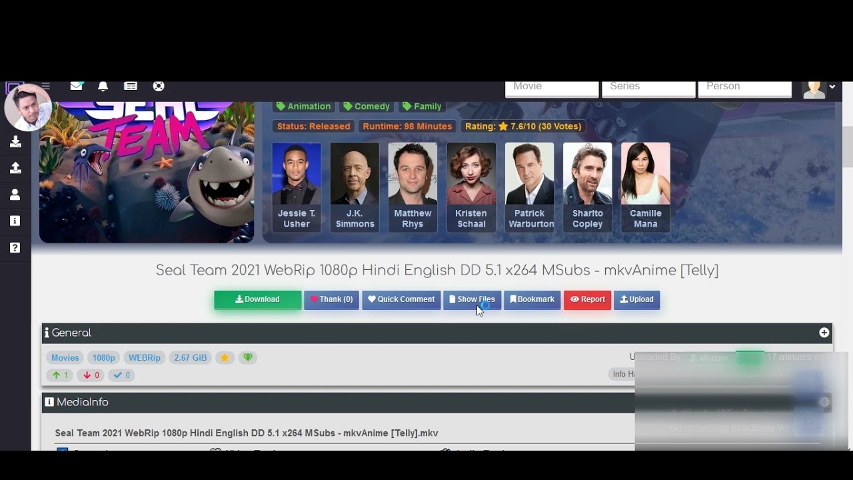Open Sharlto Copley cast card

coord(587,187)
